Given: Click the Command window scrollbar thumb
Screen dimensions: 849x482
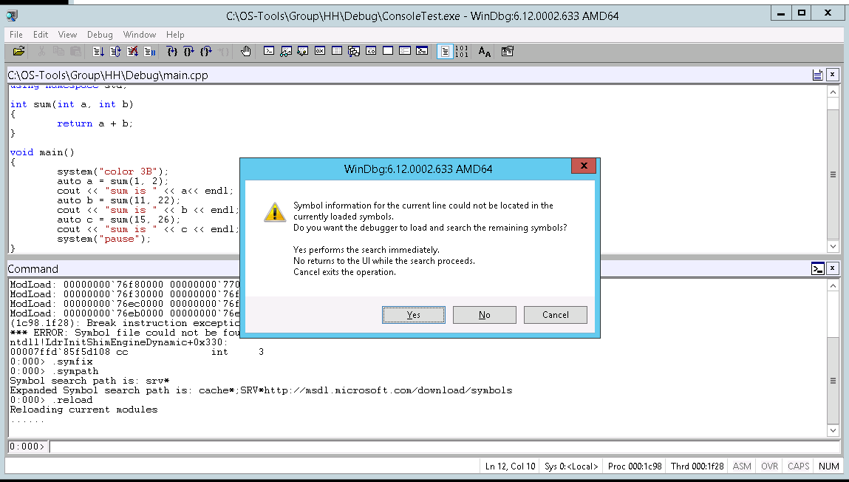Looking at the screenshot, I should [833, 381].
